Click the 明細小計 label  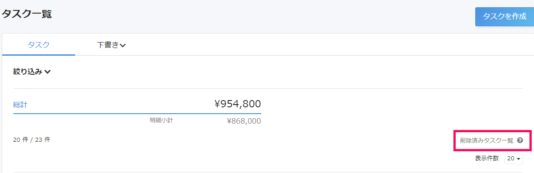click(161, 120)
